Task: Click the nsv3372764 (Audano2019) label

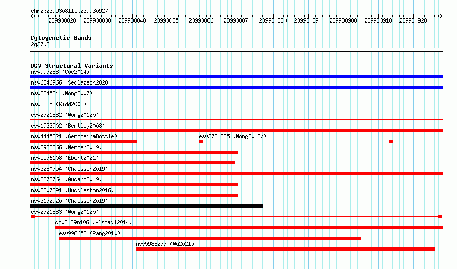Action: point(66,179)
